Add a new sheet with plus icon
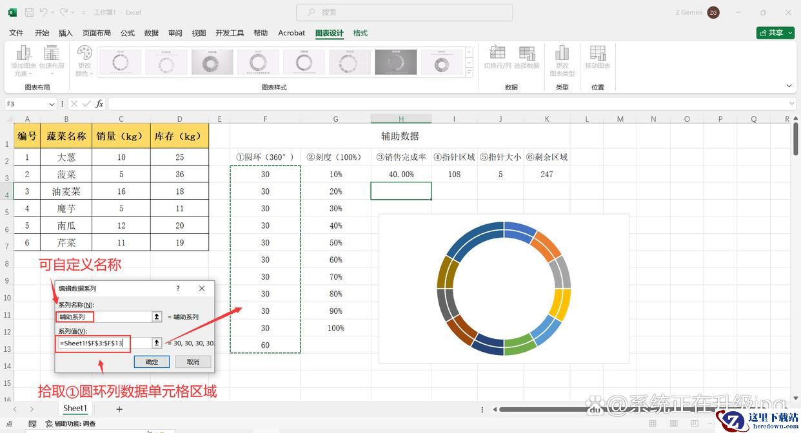 click(x=119, y=409)
